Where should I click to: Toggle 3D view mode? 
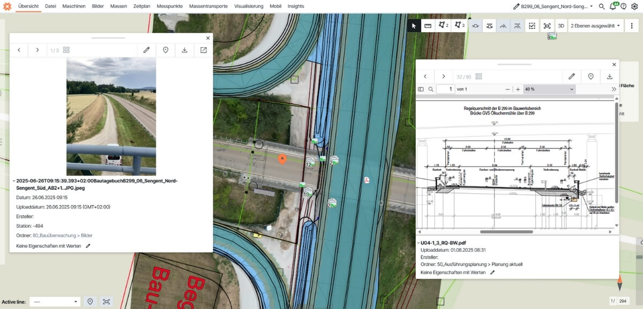560,26
